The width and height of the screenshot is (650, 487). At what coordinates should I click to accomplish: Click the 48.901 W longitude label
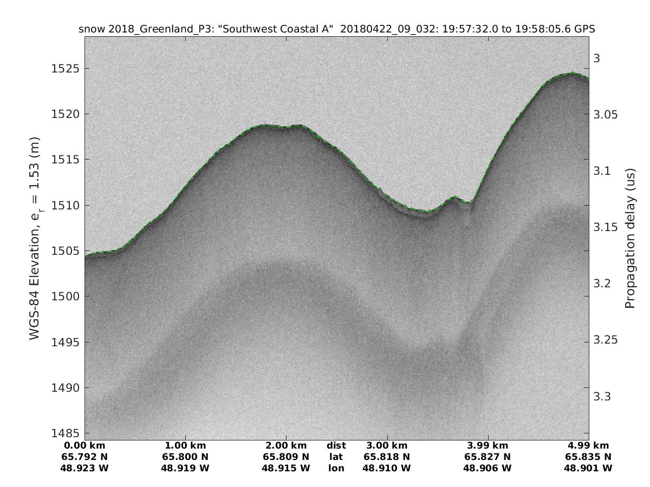589,468
